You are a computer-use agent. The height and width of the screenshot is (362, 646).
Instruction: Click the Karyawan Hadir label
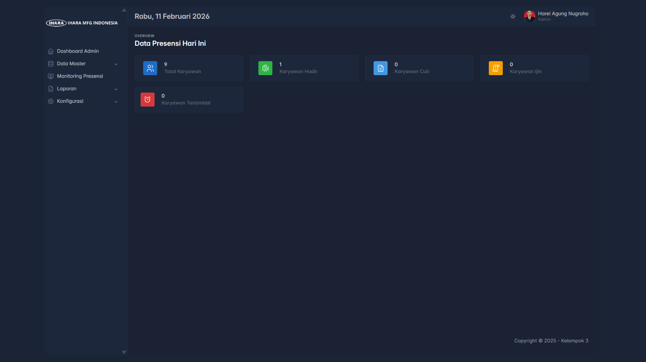(298, 72)
